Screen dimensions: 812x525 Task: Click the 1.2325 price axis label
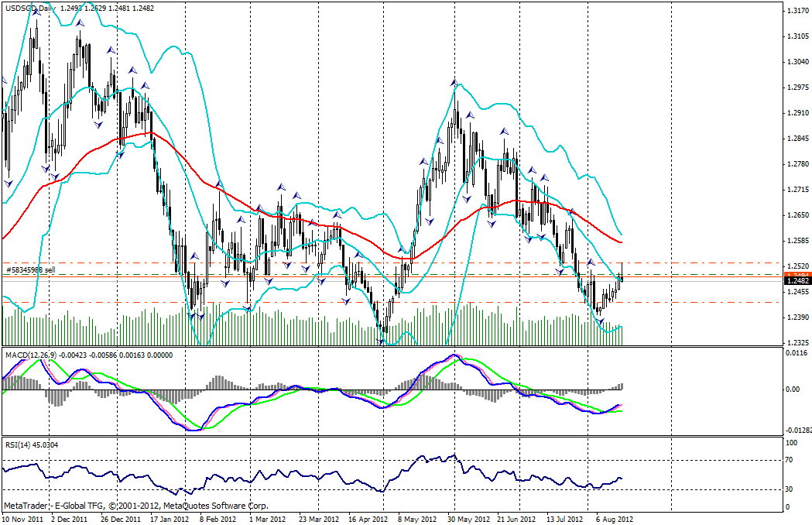coord(797,343)
